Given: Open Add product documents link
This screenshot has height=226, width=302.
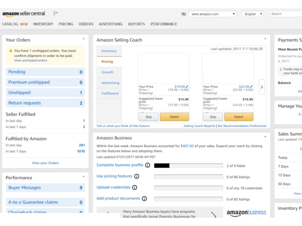Looking at the screenshot, I should (118, 198).
